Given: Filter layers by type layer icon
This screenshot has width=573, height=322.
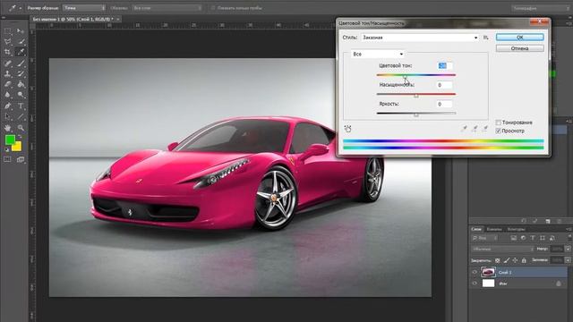Looking at the screenshot, I should 533,238.
